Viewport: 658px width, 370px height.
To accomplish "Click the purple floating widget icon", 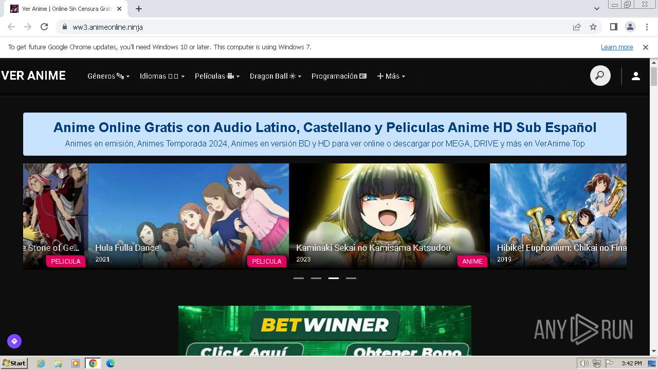I will (x=14, y=341).
